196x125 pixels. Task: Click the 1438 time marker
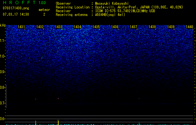152,27
